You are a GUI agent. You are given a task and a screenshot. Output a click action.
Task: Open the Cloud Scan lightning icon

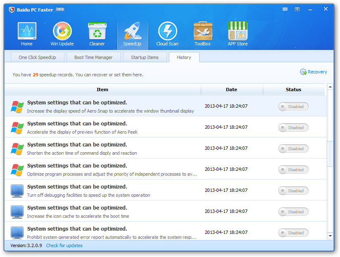coord(167,31)
